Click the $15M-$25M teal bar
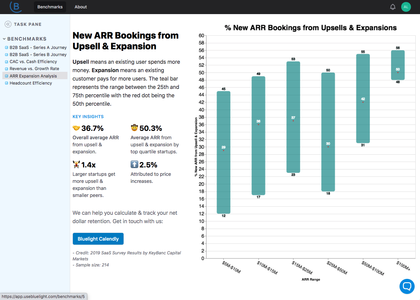420x300 pixels. point(293,117)
